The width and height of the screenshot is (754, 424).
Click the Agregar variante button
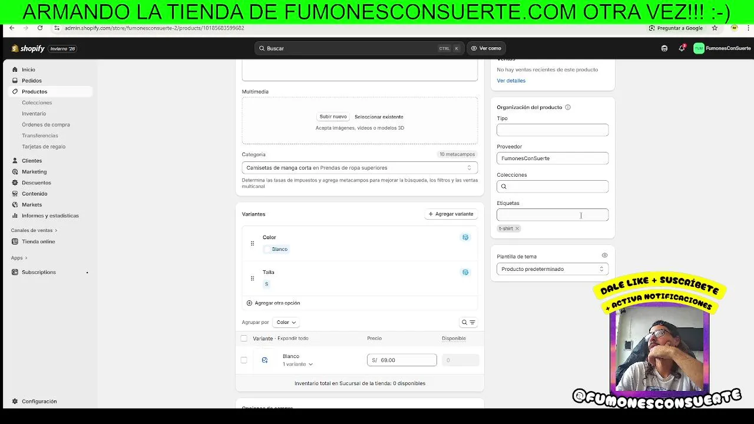point(451,214)
